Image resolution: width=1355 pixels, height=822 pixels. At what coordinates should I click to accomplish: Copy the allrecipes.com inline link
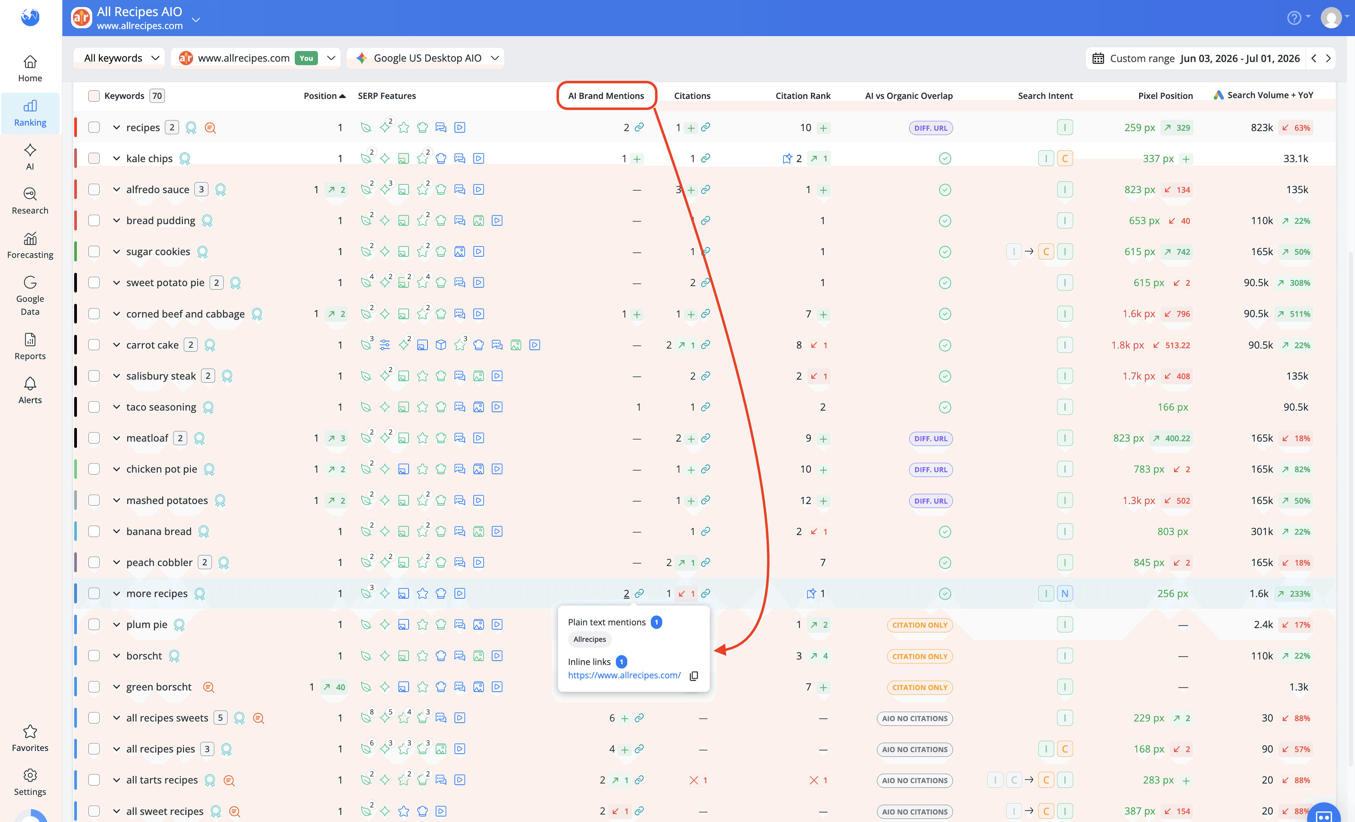[694, 676]
